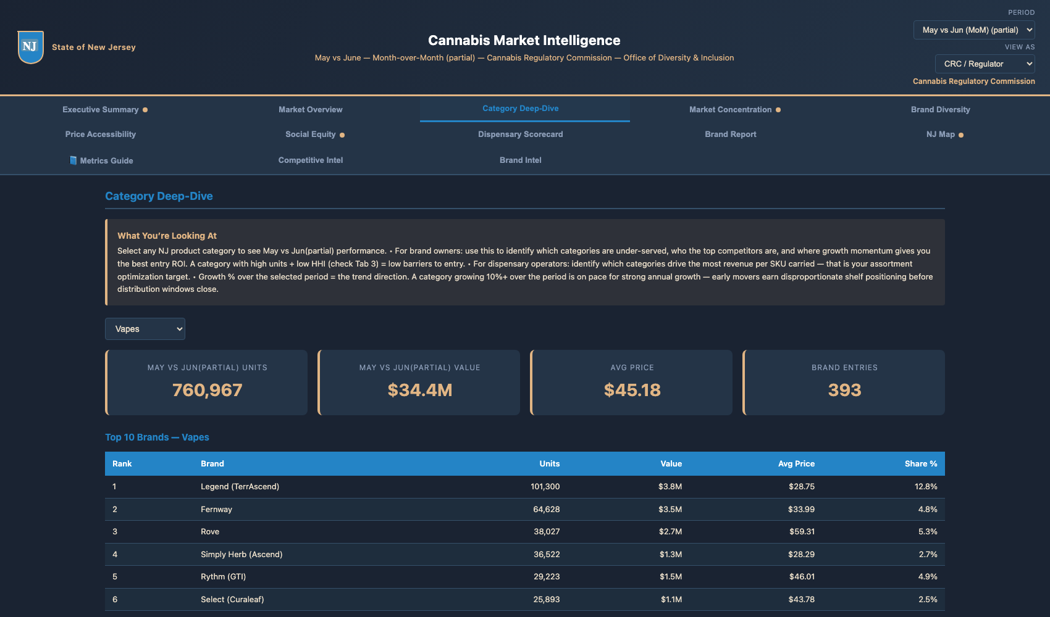Click the Top 10 Brands — Vapes heading

[x=157, y=437]
